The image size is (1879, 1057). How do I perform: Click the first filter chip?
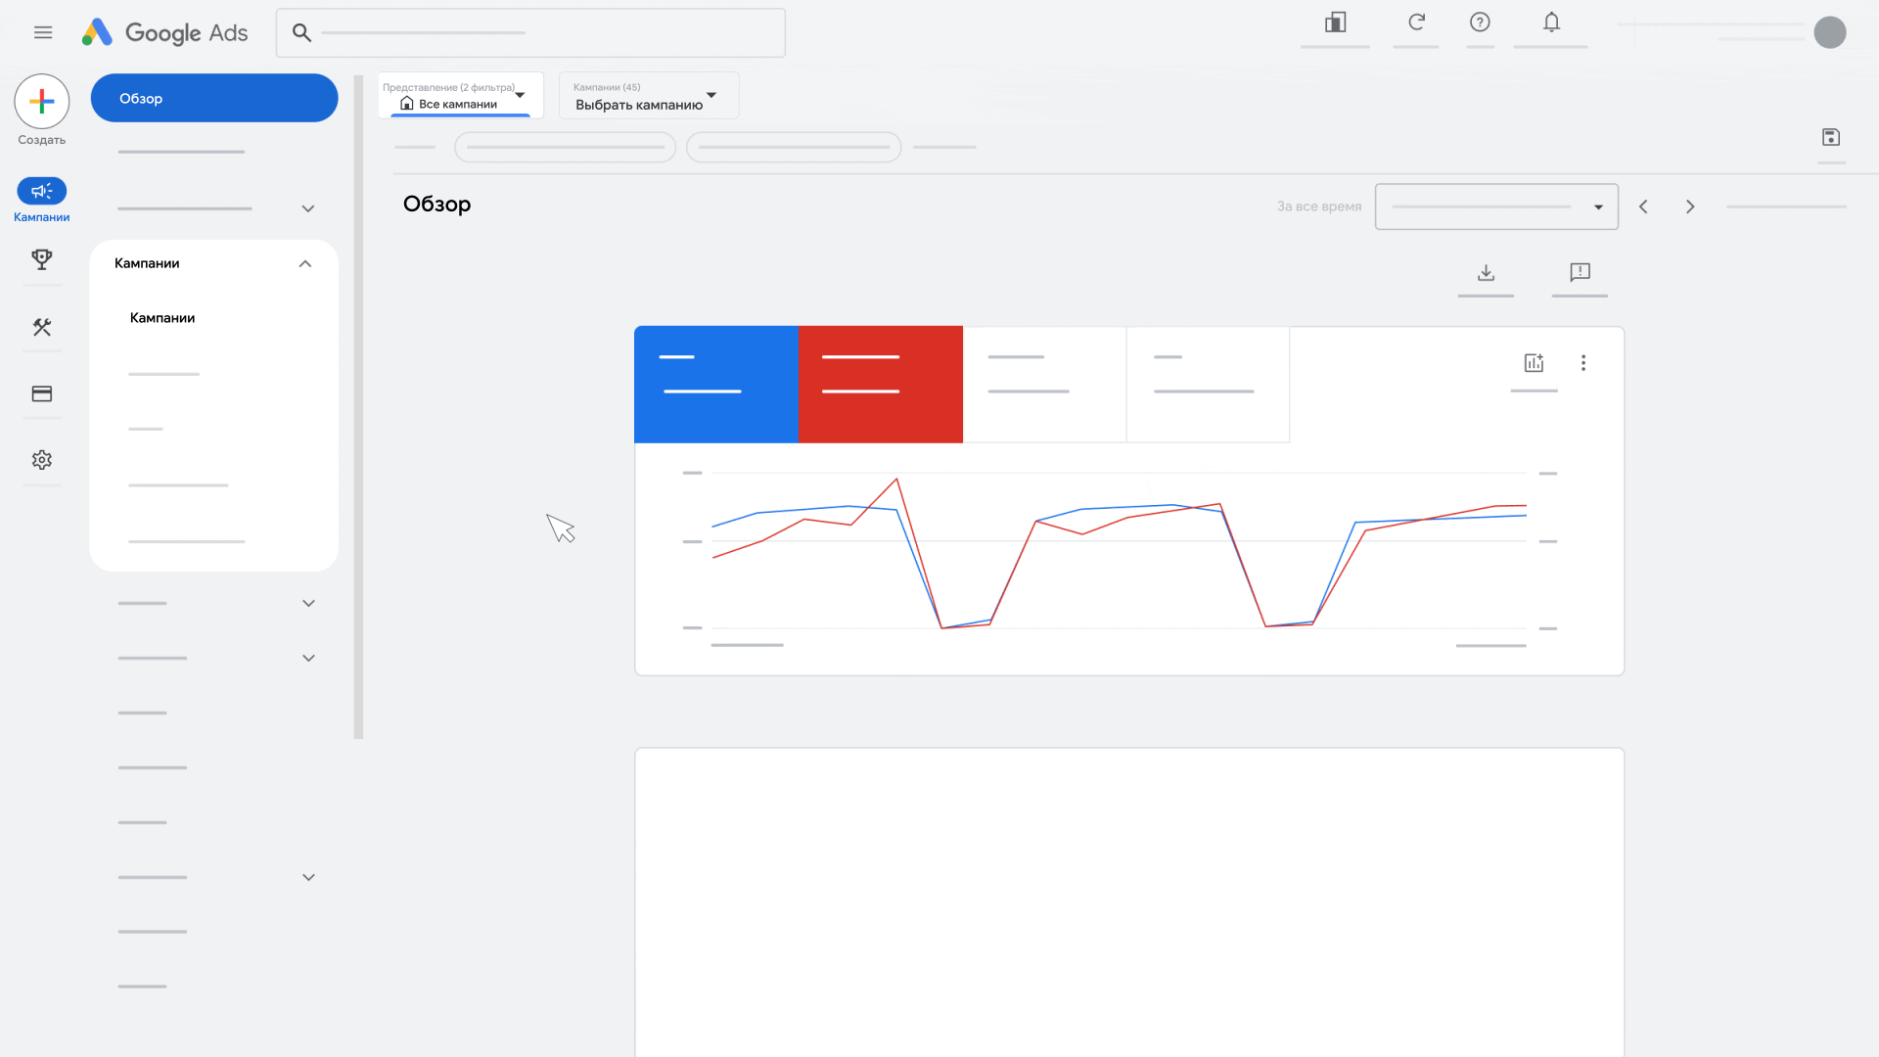(x=566, y=147)
